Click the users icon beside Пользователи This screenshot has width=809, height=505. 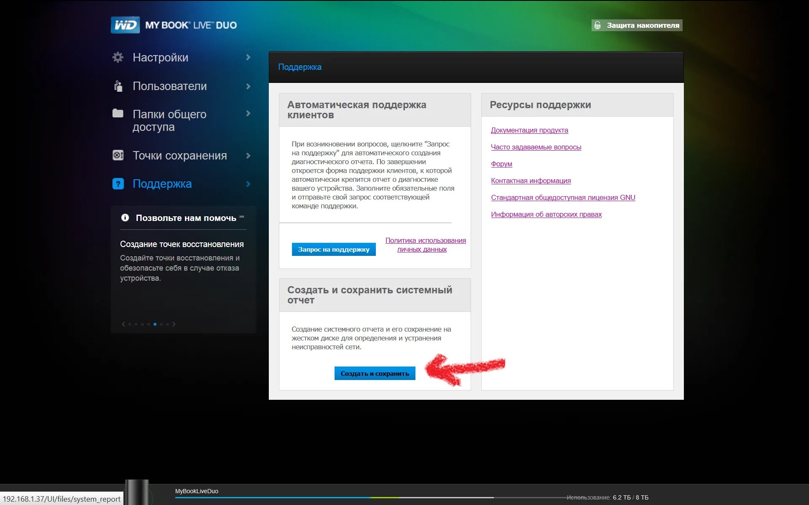click(x=118, y=86)
